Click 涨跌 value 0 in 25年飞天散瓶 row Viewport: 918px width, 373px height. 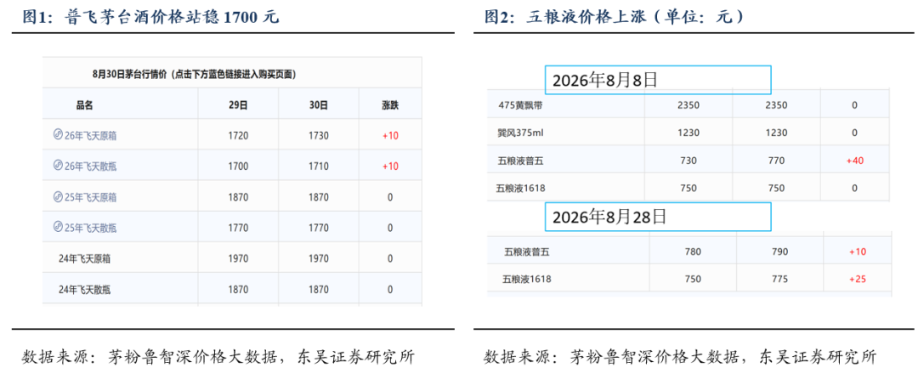(390, 228)
